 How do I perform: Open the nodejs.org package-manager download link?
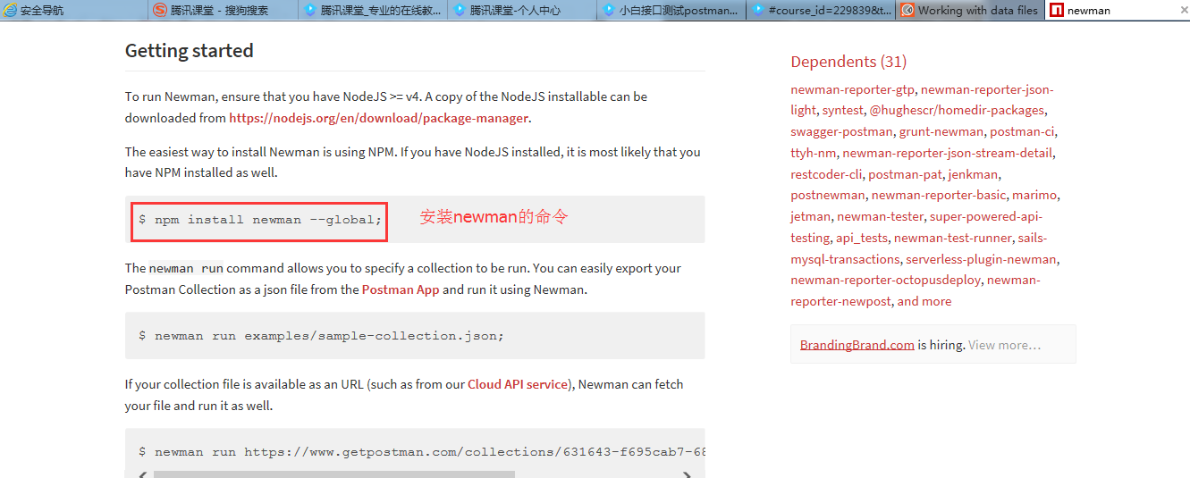click(x=379, y=118)
